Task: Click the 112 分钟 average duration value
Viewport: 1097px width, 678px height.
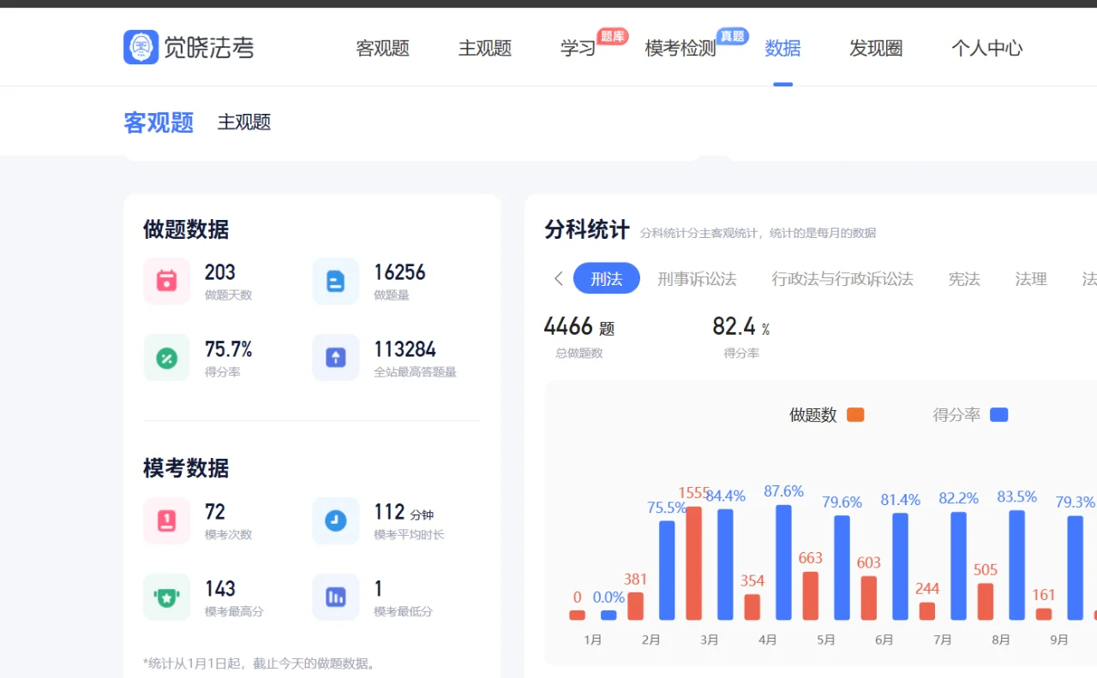Action: pos(404,512)
